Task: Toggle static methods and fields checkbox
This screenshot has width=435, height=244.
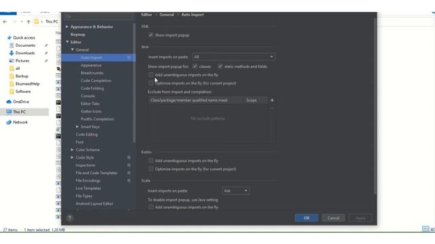Action: click(x=220, y=66)
